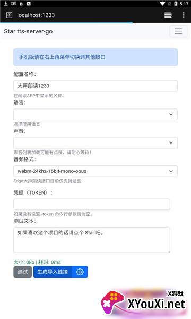Expand the 声音 voice dropdown
The width and height of the screenshot is (191, 319).
tap(95, 143)
